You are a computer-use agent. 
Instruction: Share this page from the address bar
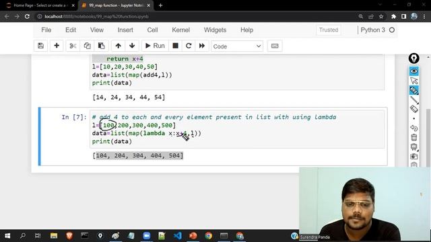point(371,16)
